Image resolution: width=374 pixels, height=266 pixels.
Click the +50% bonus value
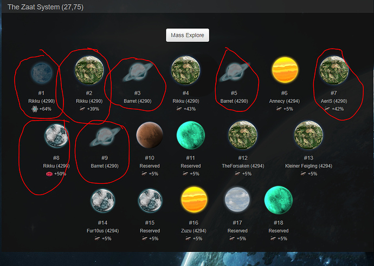[x=60, y=174]
